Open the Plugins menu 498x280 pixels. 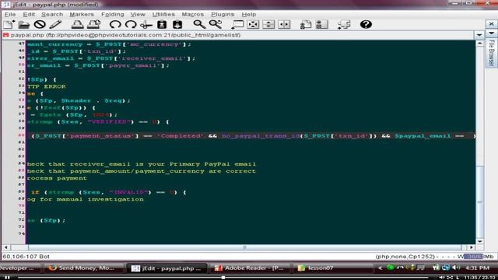click(x=223, y=14)
